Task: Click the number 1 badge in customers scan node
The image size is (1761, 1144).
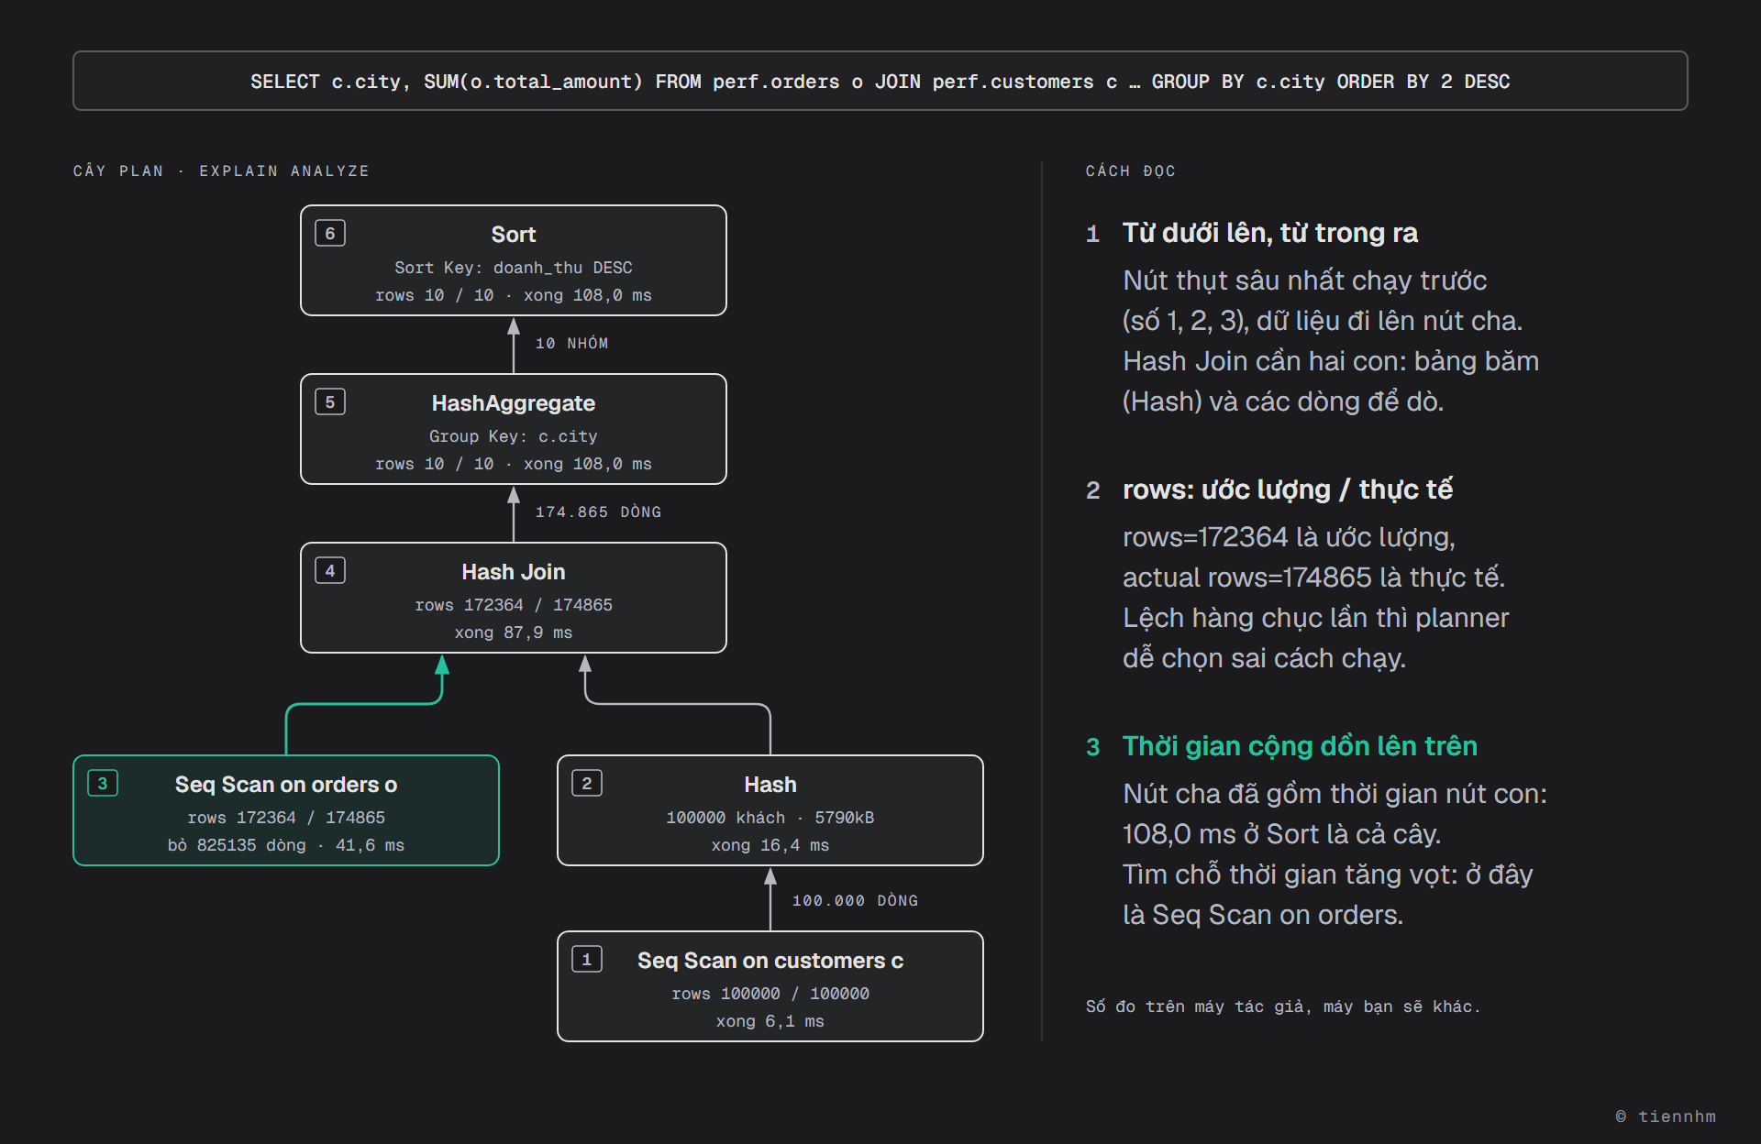Action: point(587,959)
